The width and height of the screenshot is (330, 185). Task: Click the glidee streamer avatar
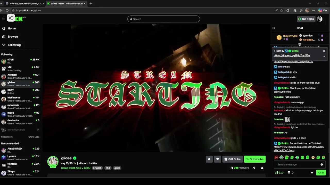[53, 162]
